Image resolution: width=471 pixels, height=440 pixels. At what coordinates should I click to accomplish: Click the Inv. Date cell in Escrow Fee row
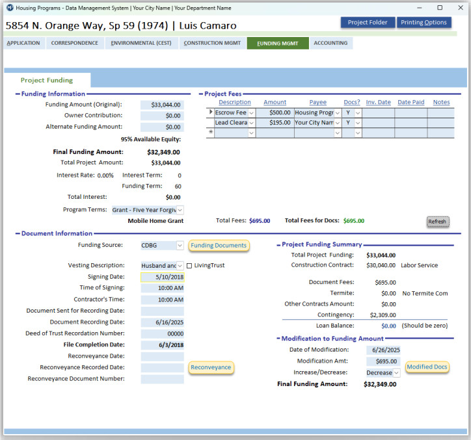coord(378,113)
